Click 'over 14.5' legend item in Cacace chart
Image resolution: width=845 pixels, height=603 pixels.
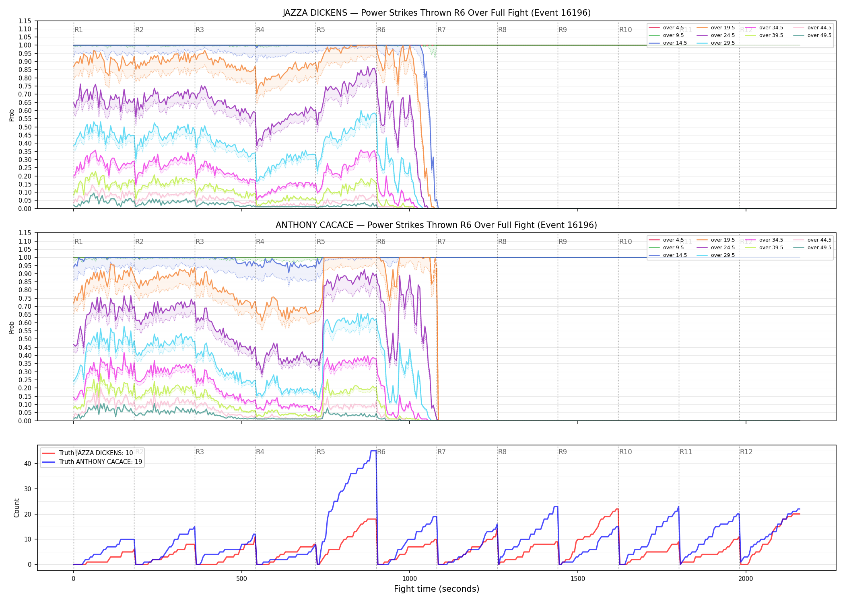(x=668, y=255)
